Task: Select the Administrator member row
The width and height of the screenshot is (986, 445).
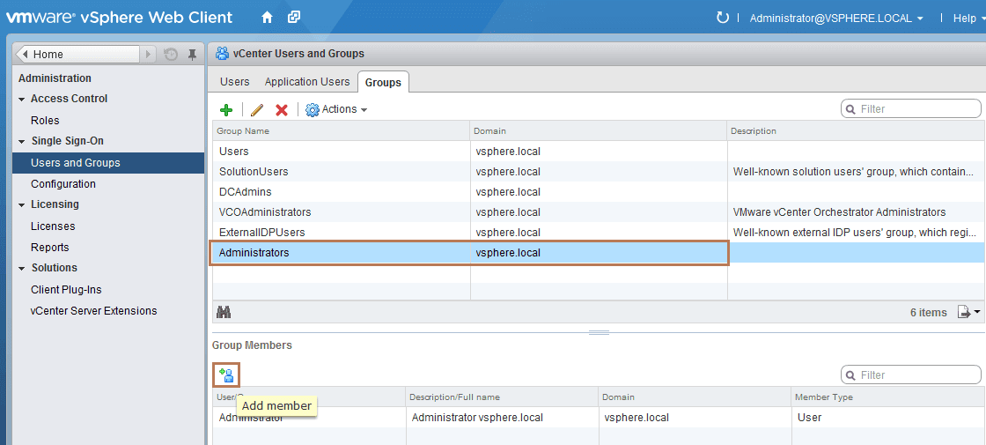Action: pos(599,418)
